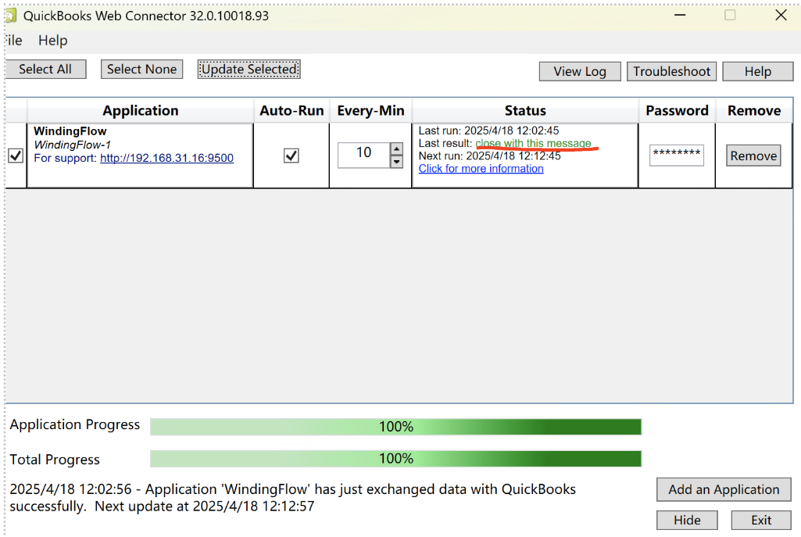The image size is (801, 537).
Task: Click the Troubleshoot button
Action: pos(672,72)
